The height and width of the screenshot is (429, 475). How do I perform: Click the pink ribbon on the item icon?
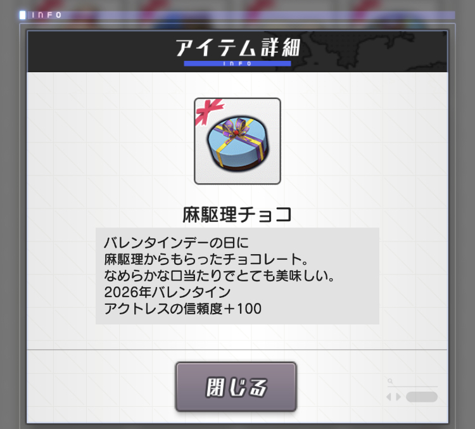[209, 112]
